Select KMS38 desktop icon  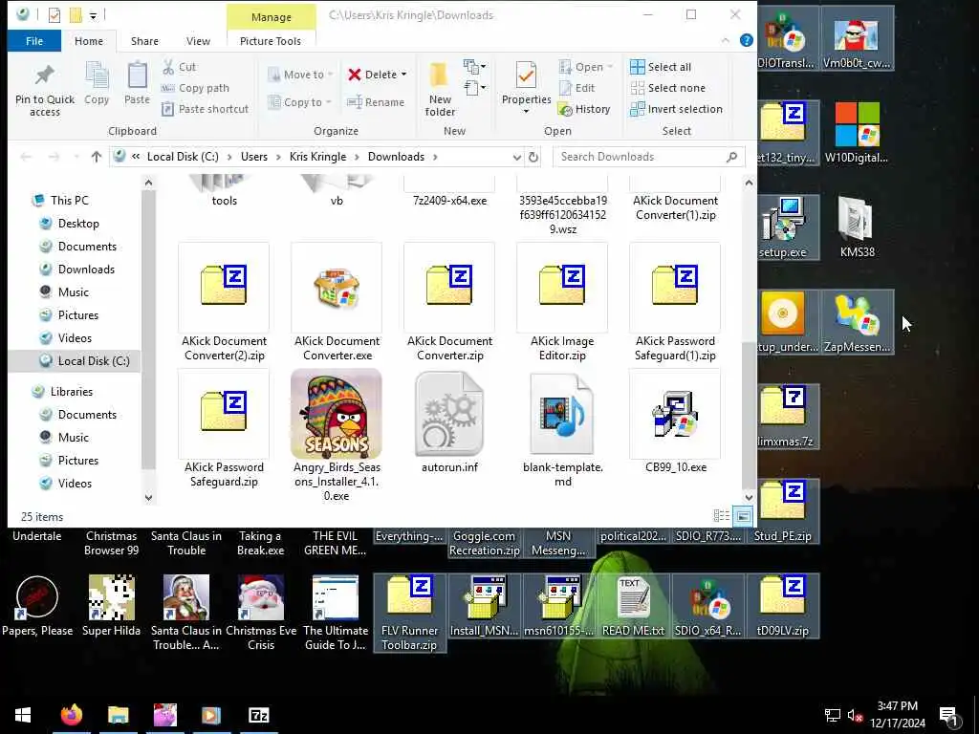(857, 227)
